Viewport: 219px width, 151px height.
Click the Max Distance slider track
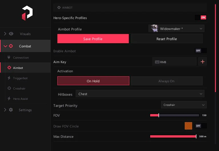point(173,136)
